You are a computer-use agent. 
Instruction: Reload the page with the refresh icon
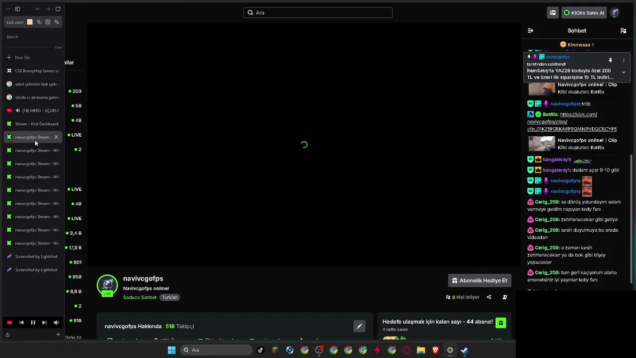(58, 9)
